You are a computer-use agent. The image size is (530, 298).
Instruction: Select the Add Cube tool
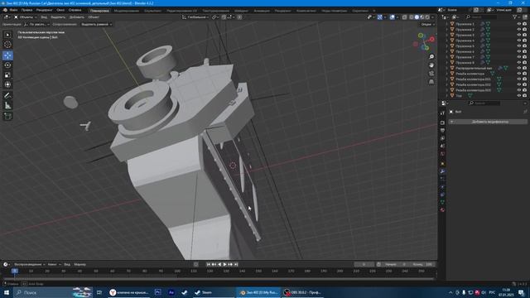tap(7, 116)
